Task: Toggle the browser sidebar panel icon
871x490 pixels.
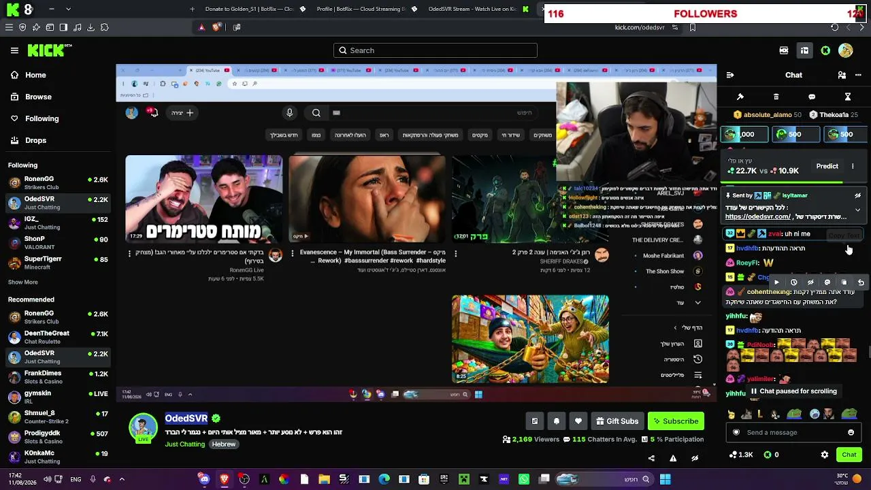Action: (x=63, y=27)
